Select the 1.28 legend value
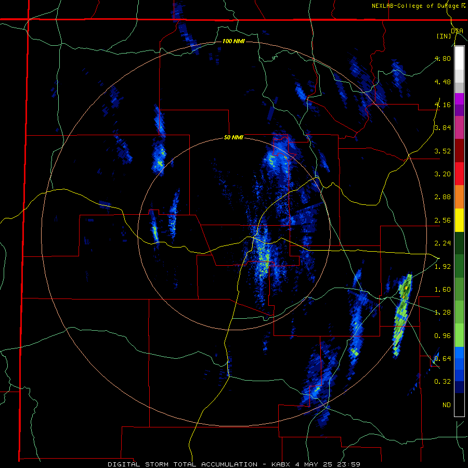 point(443,313)
